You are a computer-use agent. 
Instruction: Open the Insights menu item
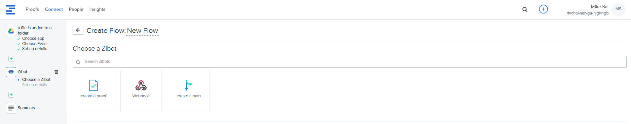click(x=97, y=9)
